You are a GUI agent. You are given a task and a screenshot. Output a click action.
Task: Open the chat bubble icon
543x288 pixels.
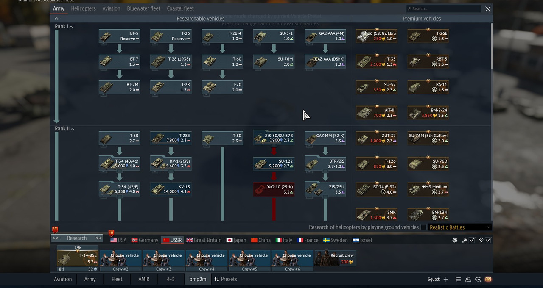478,280
